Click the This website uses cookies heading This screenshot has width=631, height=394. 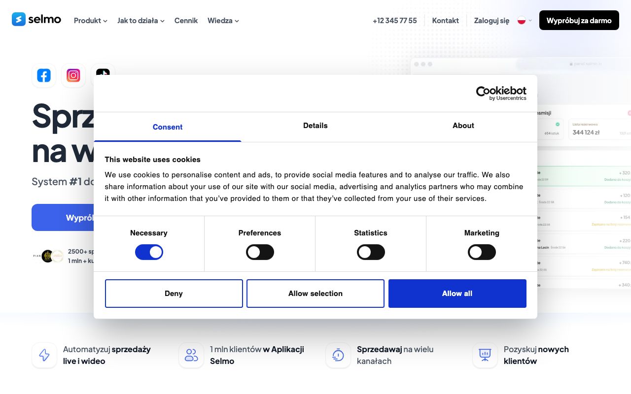[153, 160]
